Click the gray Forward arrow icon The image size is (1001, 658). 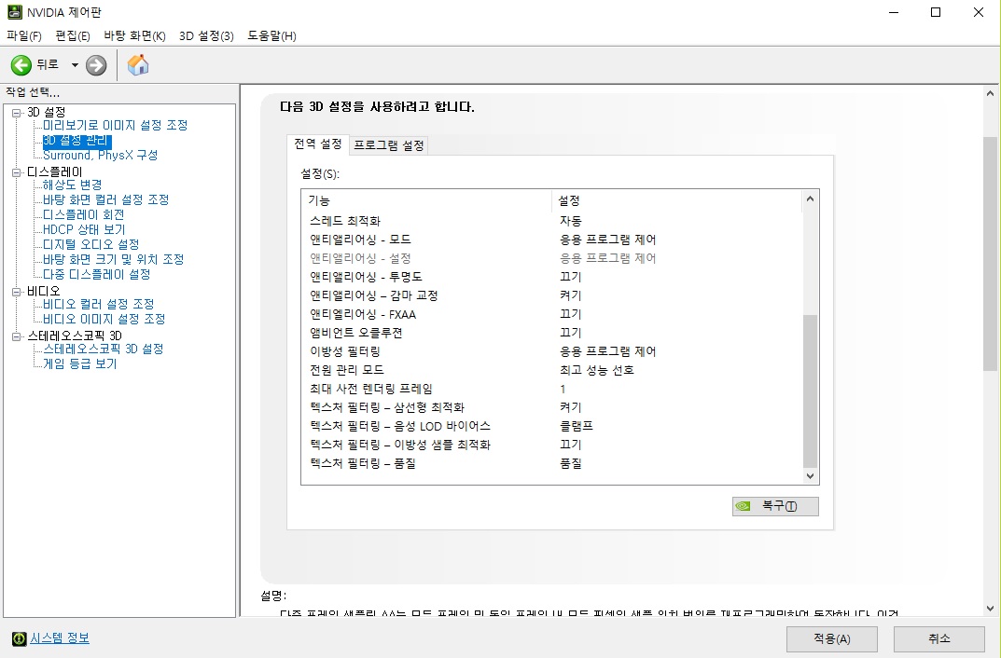click(x=96, y=64)
